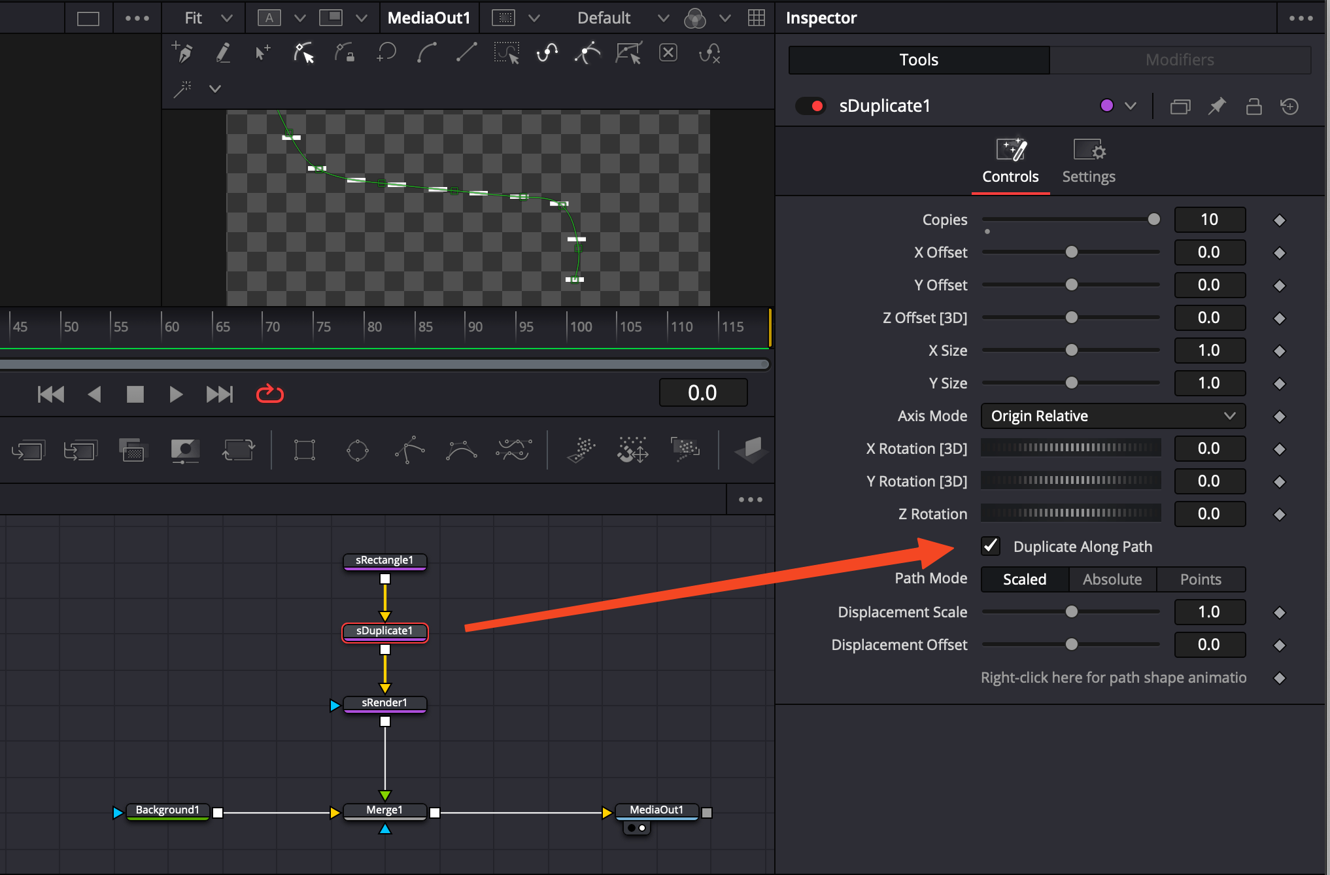This screenshot has height=875, width=1330.
Task: Select the Smooth curve tool
Action: [427, 52]
